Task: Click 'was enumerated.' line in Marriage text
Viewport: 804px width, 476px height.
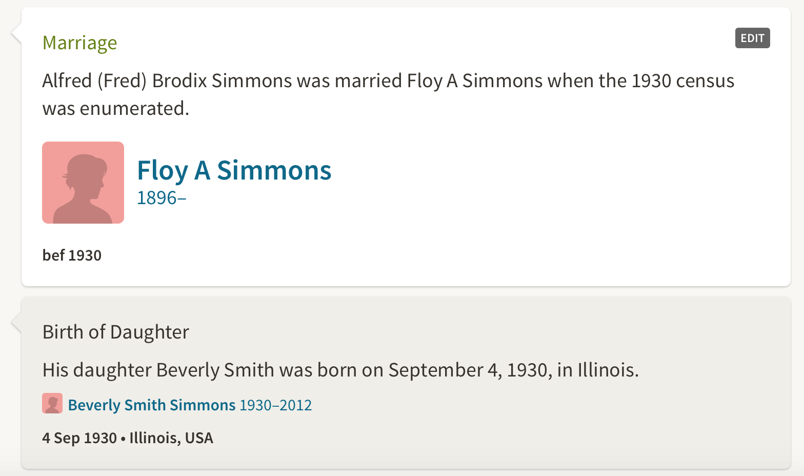Action: (116, 109)
